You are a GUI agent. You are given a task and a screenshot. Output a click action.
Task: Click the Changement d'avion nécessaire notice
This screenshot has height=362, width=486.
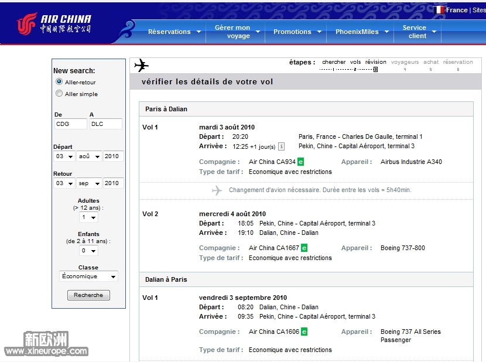(x=320, y=190)
